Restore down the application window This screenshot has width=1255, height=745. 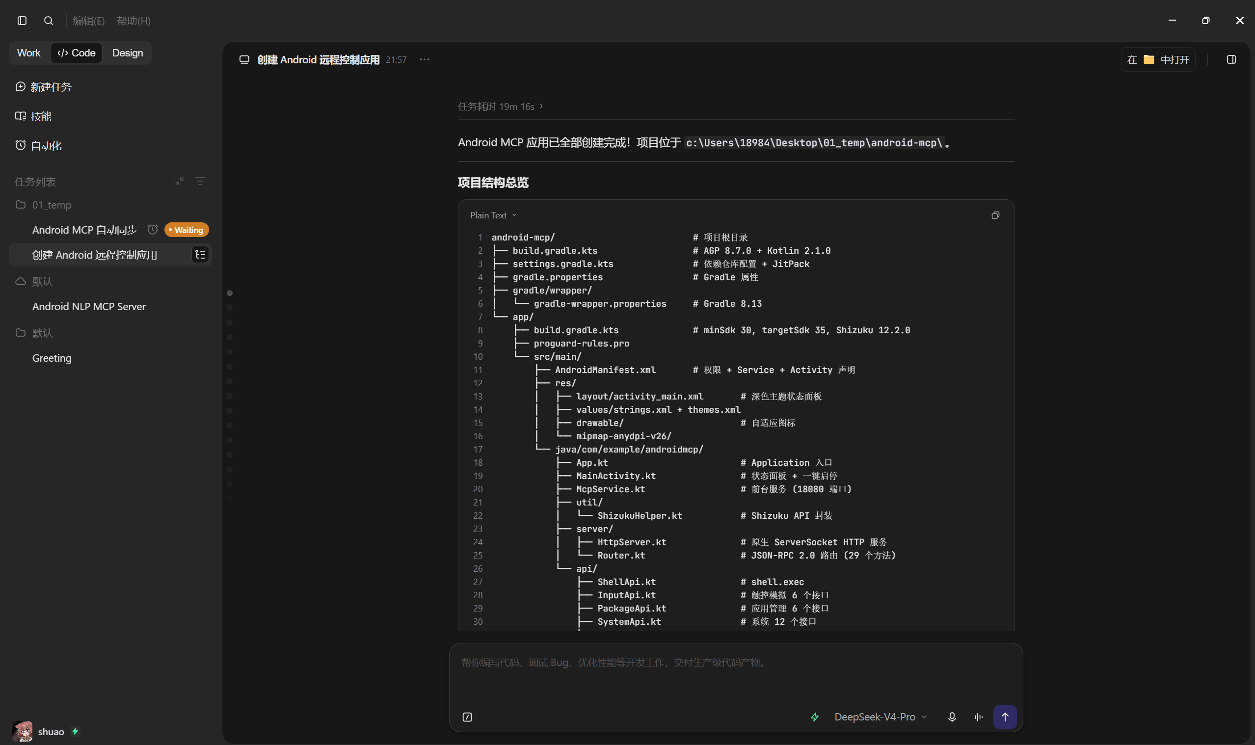point(1206,21)
